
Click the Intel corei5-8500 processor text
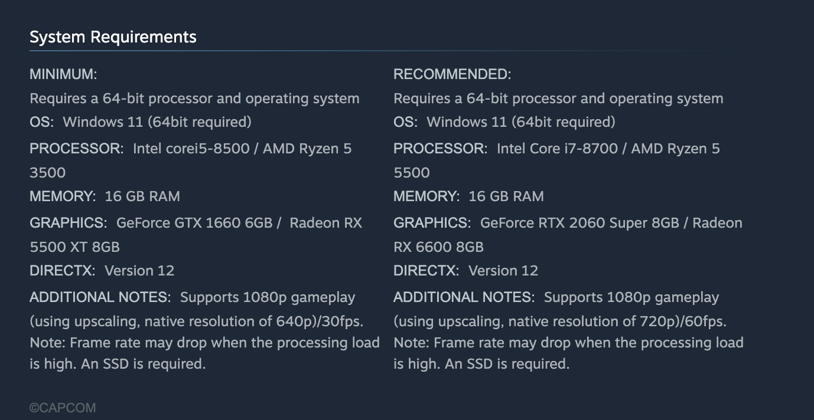(191, 149)
